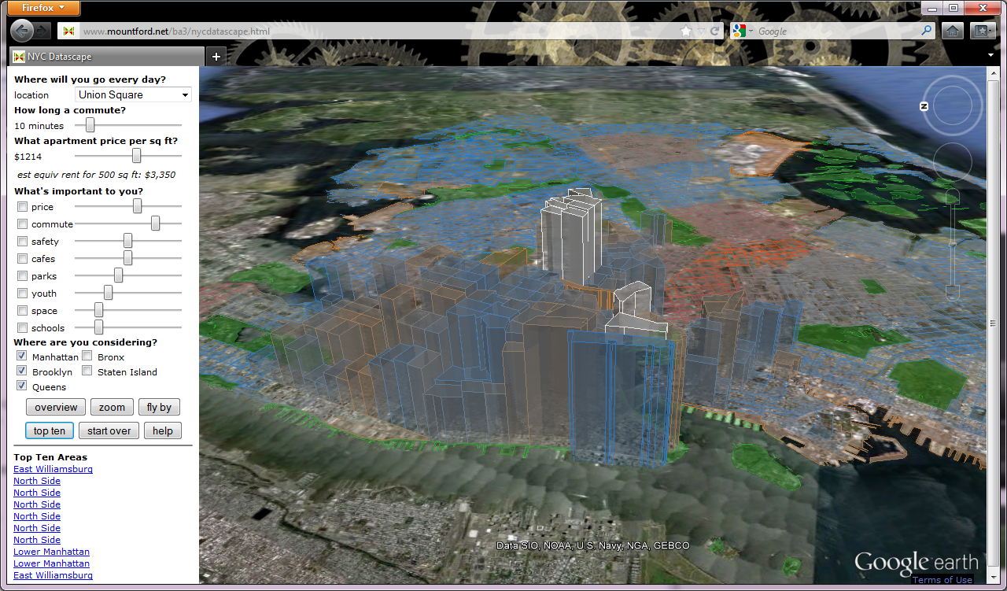
Task: Click the apartment price slider handle
Action: click(x=137, y=156)
